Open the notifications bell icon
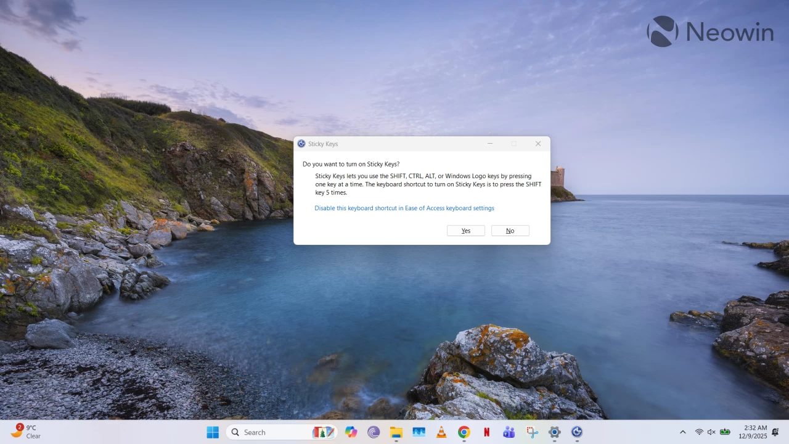Viewport: 789px width, 444px height. coord(775,432)
